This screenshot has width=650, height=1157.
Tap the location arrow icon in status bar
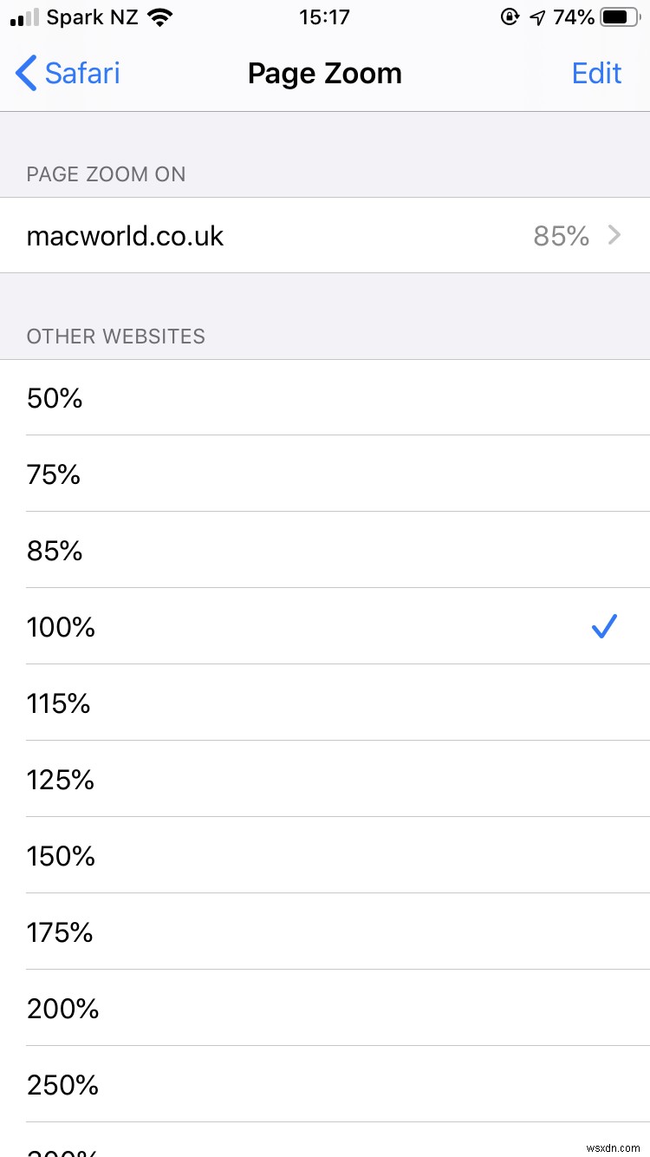point(536,16)
